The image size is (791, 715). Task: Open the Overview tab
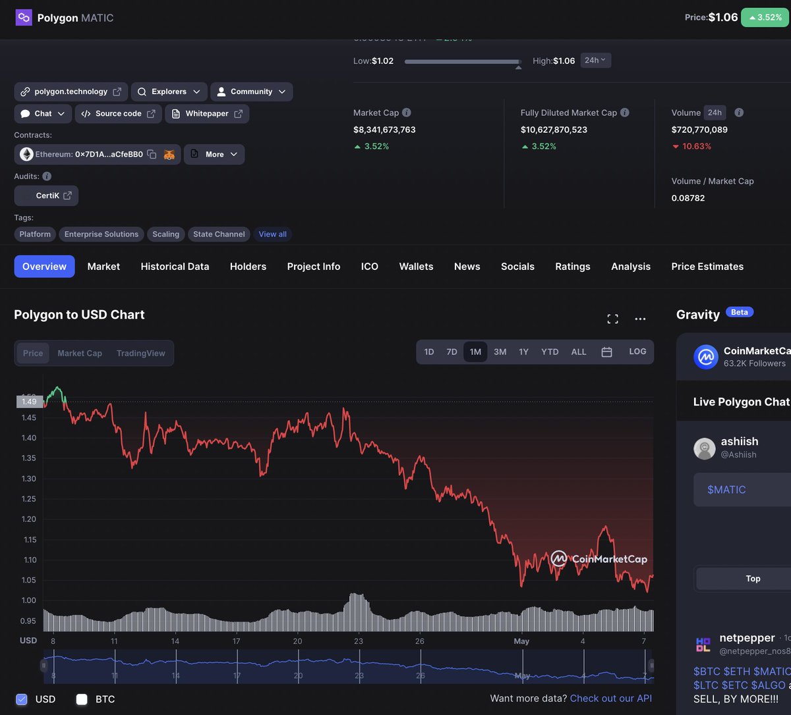pos(44,267)
